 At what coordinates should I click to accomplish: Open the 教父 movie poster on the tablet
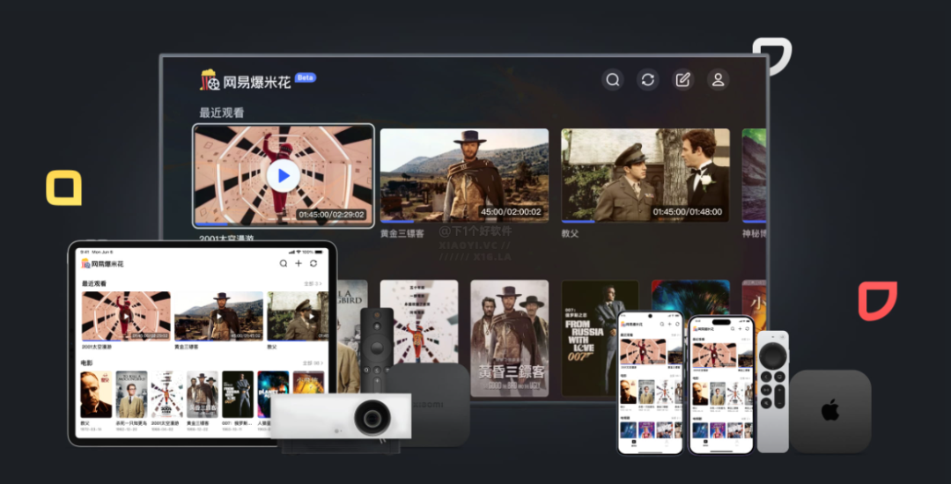pos(96,394)
